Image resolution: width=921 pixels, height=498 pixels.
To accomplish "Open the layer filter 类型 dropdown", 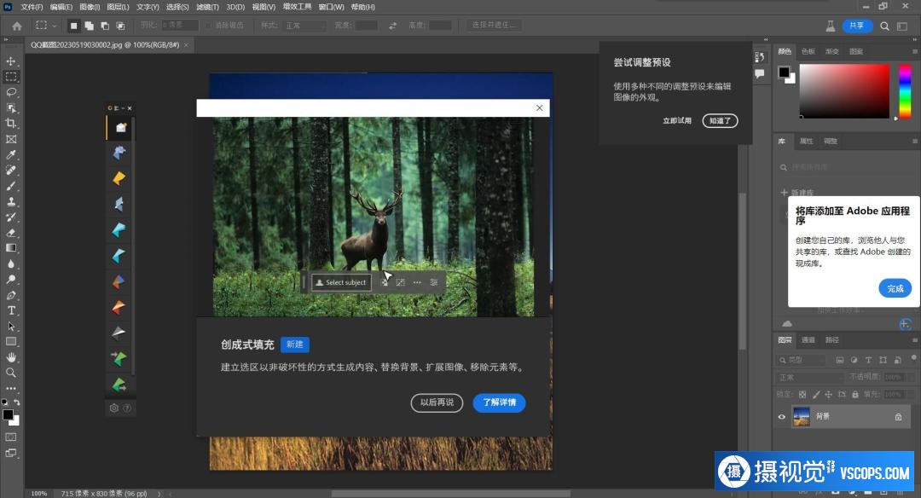I will click(801, 359).
